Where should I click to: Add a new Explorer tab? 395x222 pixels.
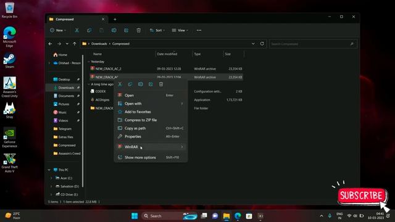115,19
